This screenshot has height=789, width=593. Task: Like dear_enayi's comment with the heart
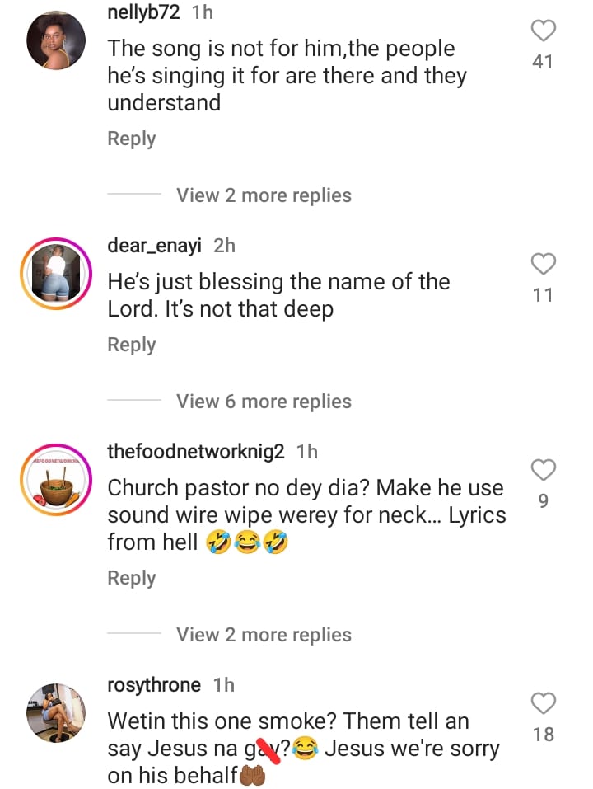tap(543, 265)
